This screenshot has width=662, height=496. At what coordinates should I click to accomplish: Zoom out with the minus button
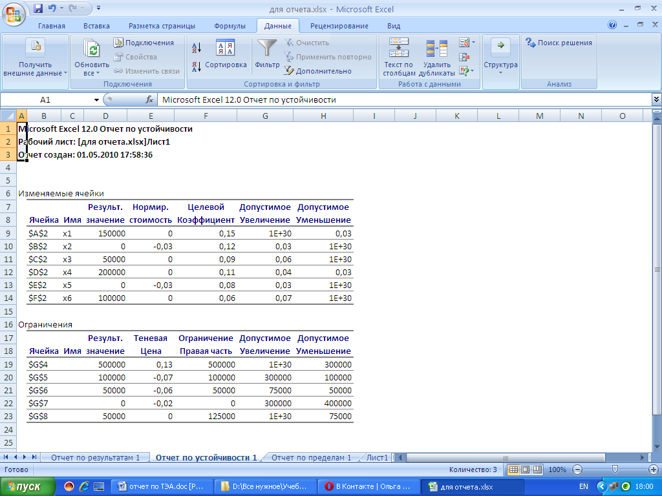click(577, 470)
